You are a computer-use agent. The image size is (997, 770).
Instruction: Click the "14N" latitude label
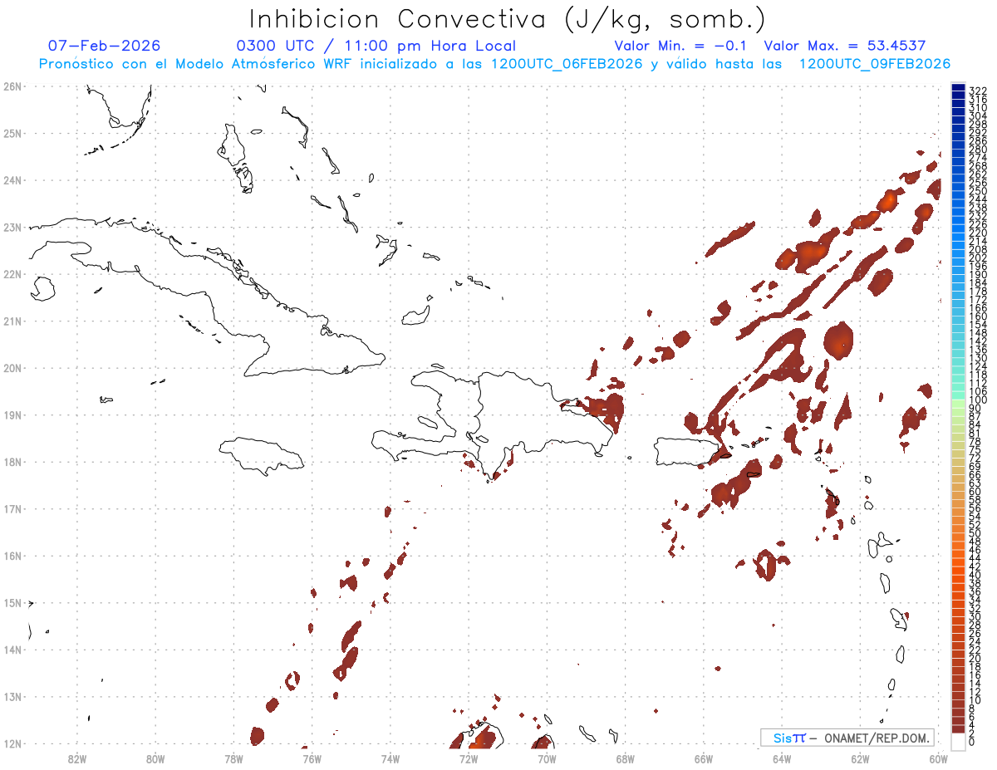pos(12,650)
